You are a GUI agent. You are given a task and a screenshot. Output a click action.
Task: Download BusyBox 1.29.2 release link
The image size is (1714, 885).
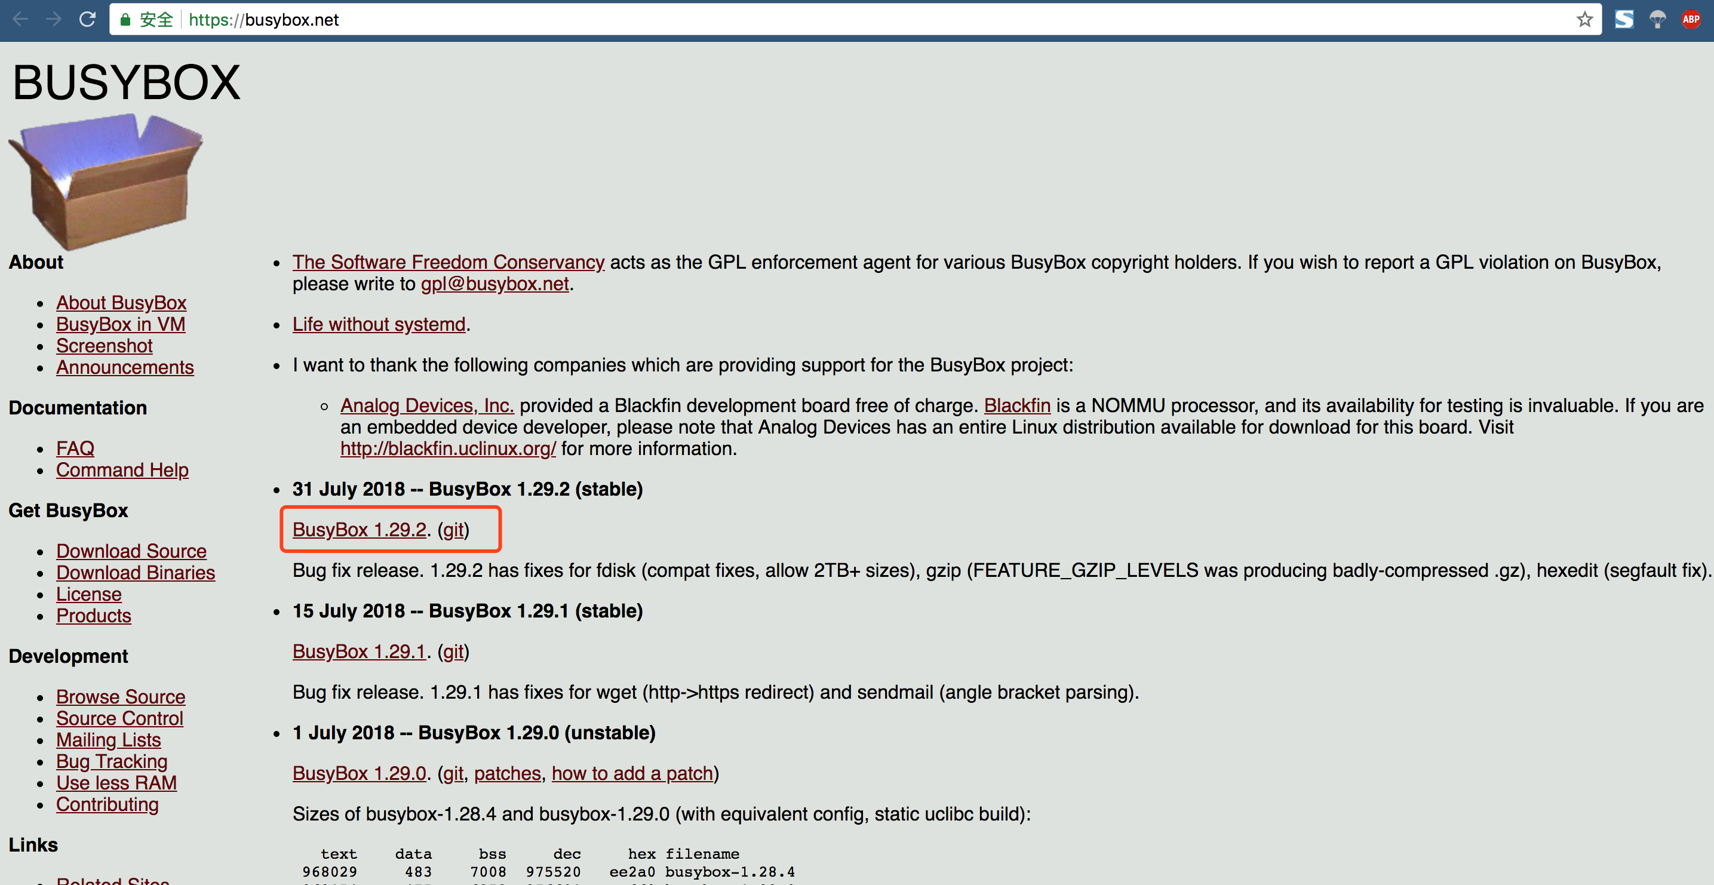point(360,530)
